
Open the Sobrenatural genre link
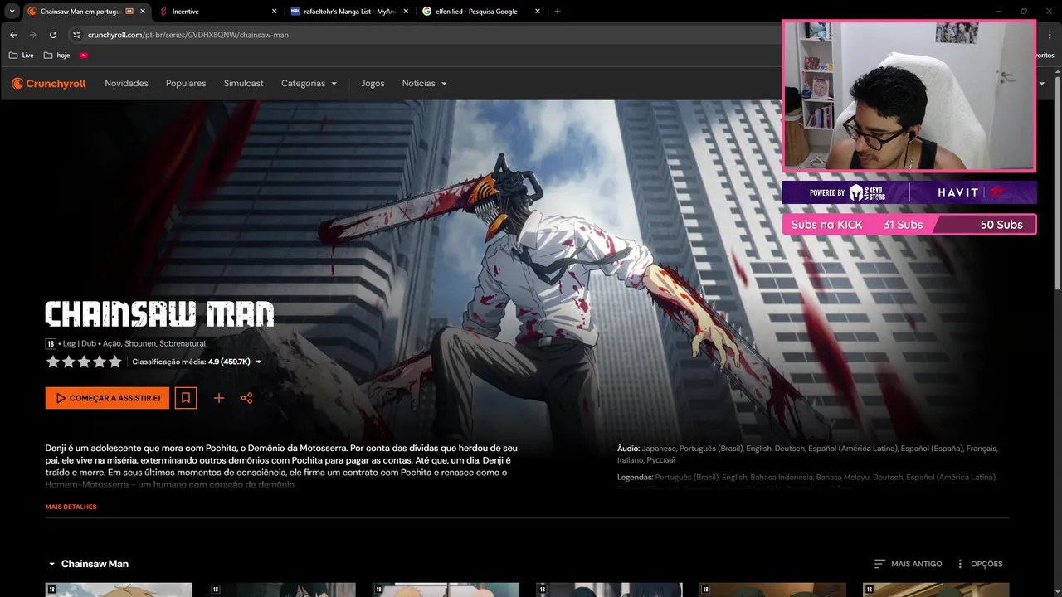(183, 343)
